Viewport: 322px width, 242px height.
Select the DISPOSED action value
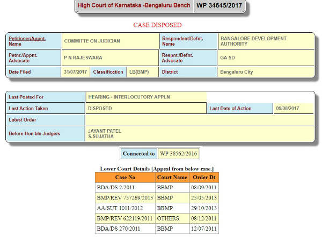point(100,109)
